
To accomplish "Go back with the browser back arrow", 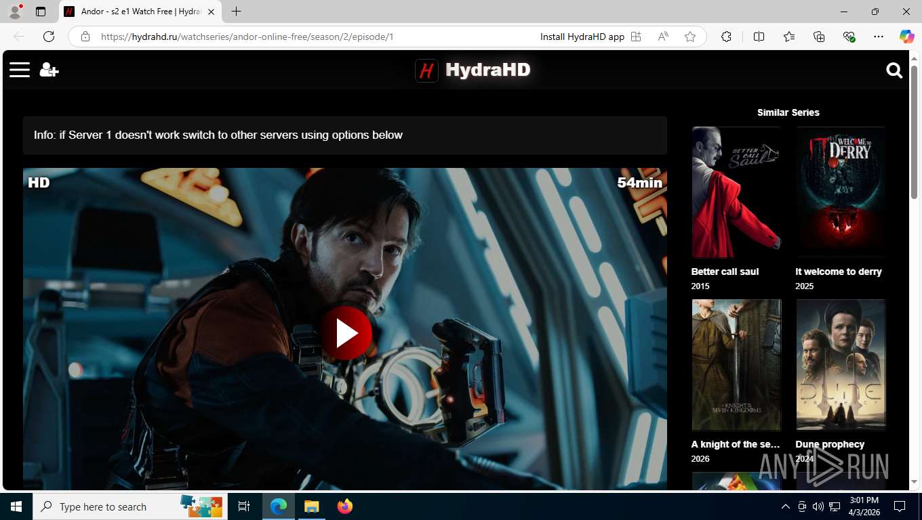I will [19, 37].
